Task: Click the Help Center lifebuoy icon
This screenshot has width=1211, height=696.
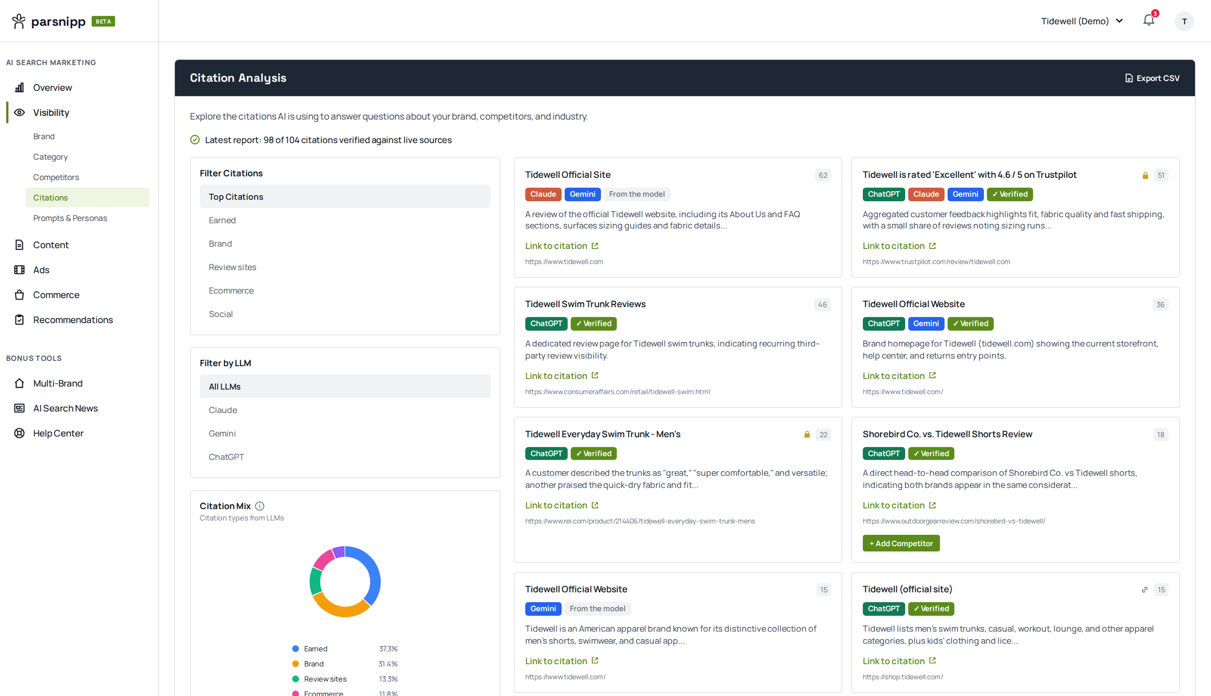Action: 19,433
